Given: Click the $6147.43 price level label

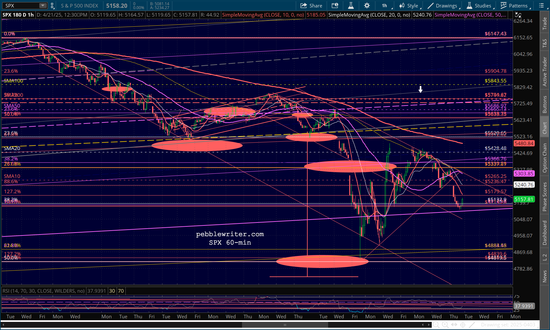Looking at the screenshot, I should [495, 34].
